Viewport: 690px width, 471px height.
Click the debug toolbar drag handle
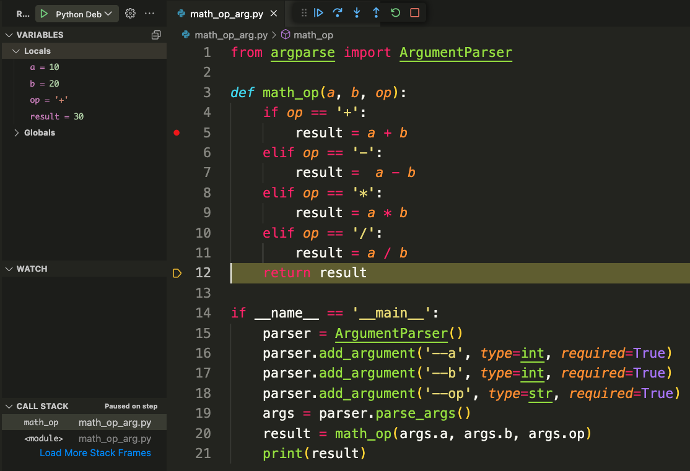[x=304, y=13]
